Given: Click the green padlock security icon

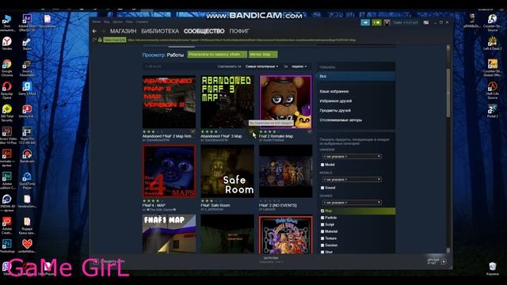Looking at the screenshot, I should (100, 40).
